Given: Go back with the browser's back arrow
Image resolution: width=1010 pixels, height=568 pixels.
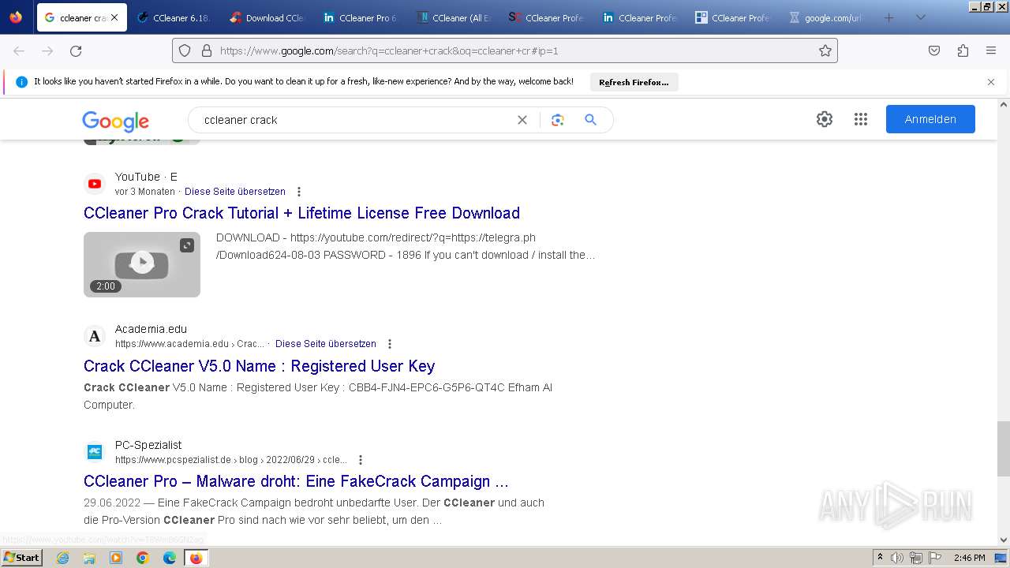Looking at the screenshot, I should 19,50.
